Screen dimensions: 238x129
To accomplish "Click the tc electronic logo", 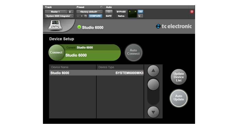I will pos(174,26).
